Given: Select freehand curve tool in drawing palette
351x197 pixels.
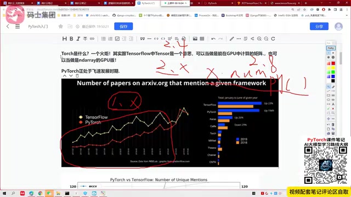Looking at the screenshot, I should (x=329, y=86).
